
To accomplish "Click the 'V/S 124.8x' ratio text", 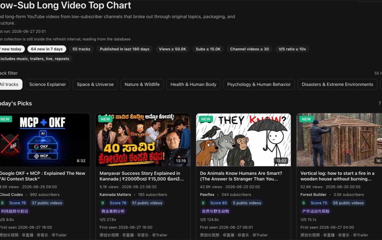I will (x=209, y=220).
